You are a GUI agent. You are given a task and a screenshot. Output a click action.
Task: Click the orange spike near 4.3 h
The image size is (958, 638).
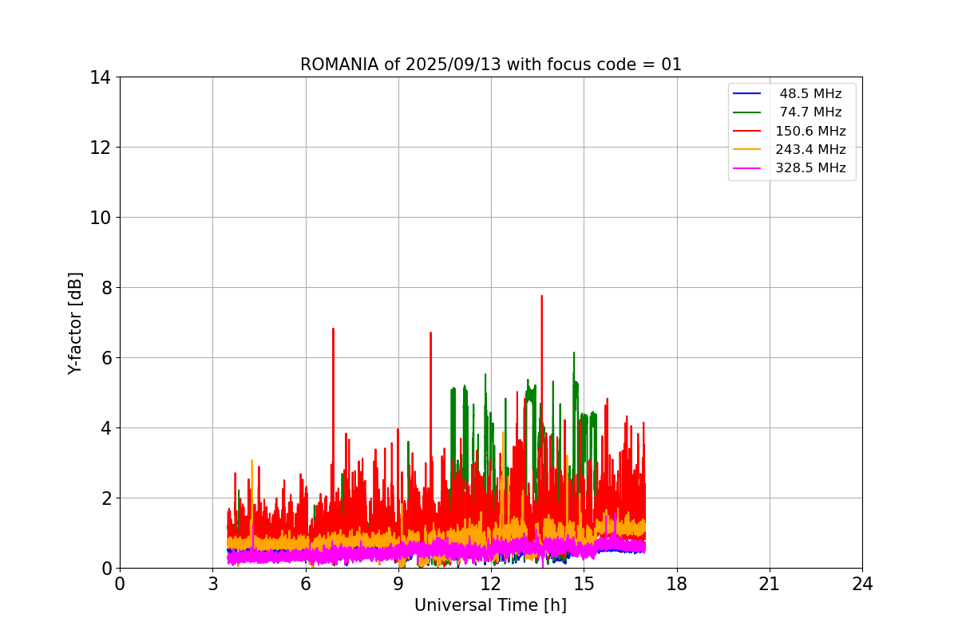coord(251,461)
